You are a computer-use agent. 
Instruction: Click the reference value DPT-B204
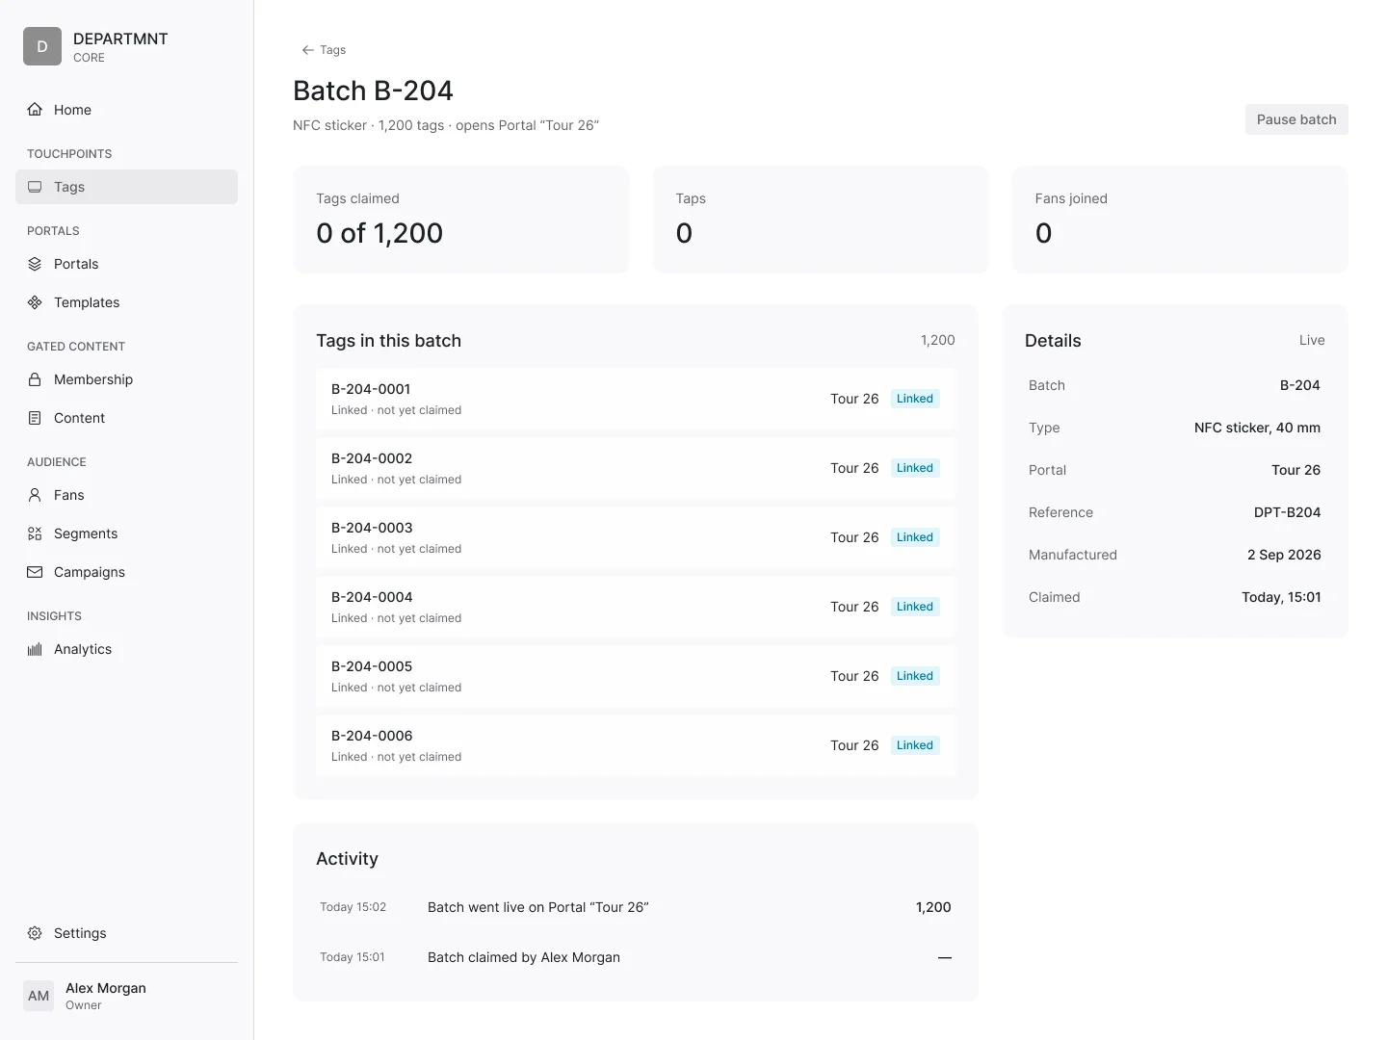pyautogui.click(x=1287, y=512)
